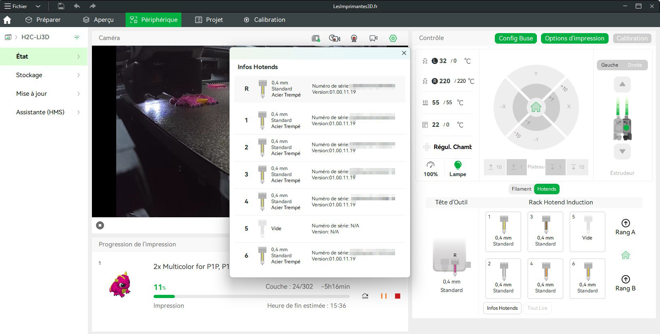Image resolution: width=660 pixels, height=334 pixels.
Task: Expand the Mise à jour section chevron
Action: pos(79,94)
